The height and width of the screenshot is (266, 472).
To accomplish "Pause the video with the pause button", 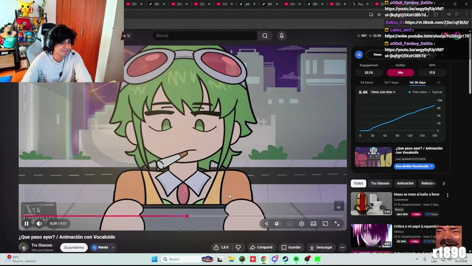I will coord(27,224).
